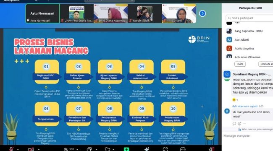Screen dimensions: 273x151
Task: Click the Find a participant search field
Action: 249,18
